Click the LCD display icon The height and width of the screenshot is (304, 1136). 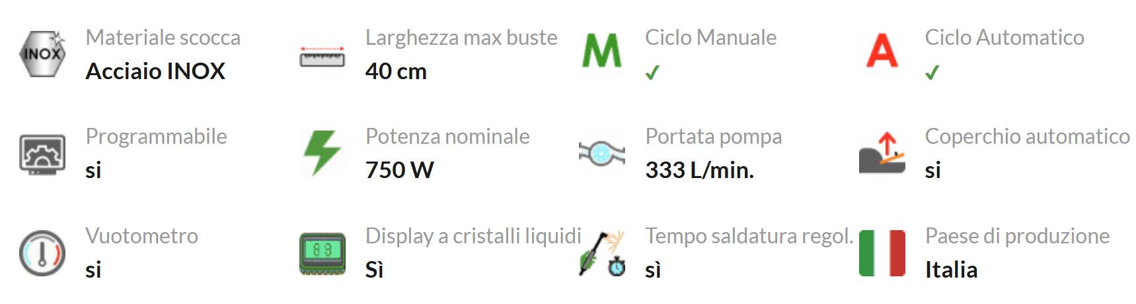tap(322, 253)
